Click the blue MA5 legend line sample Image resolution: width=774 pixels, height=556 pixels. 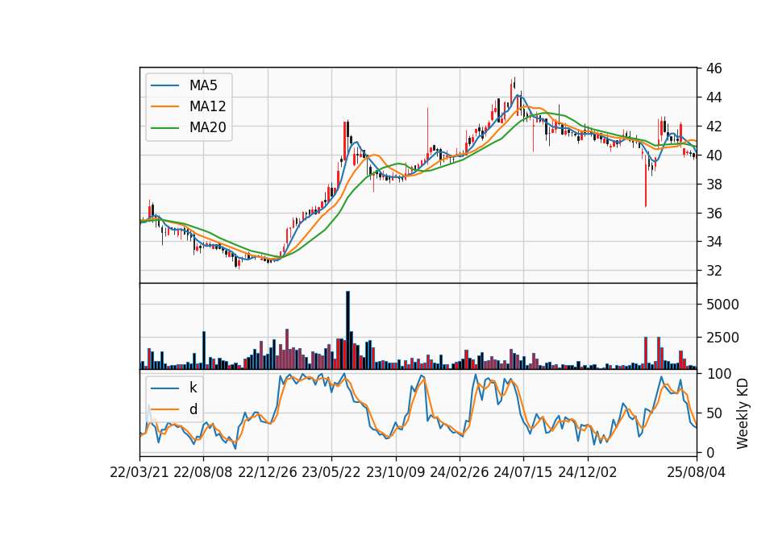click(x=164, y=85)
